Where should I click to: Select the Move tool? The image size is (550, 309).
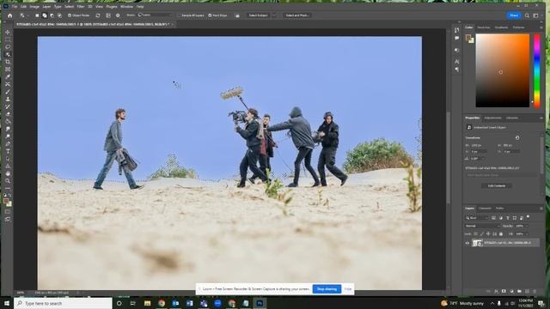coord(8,32)
